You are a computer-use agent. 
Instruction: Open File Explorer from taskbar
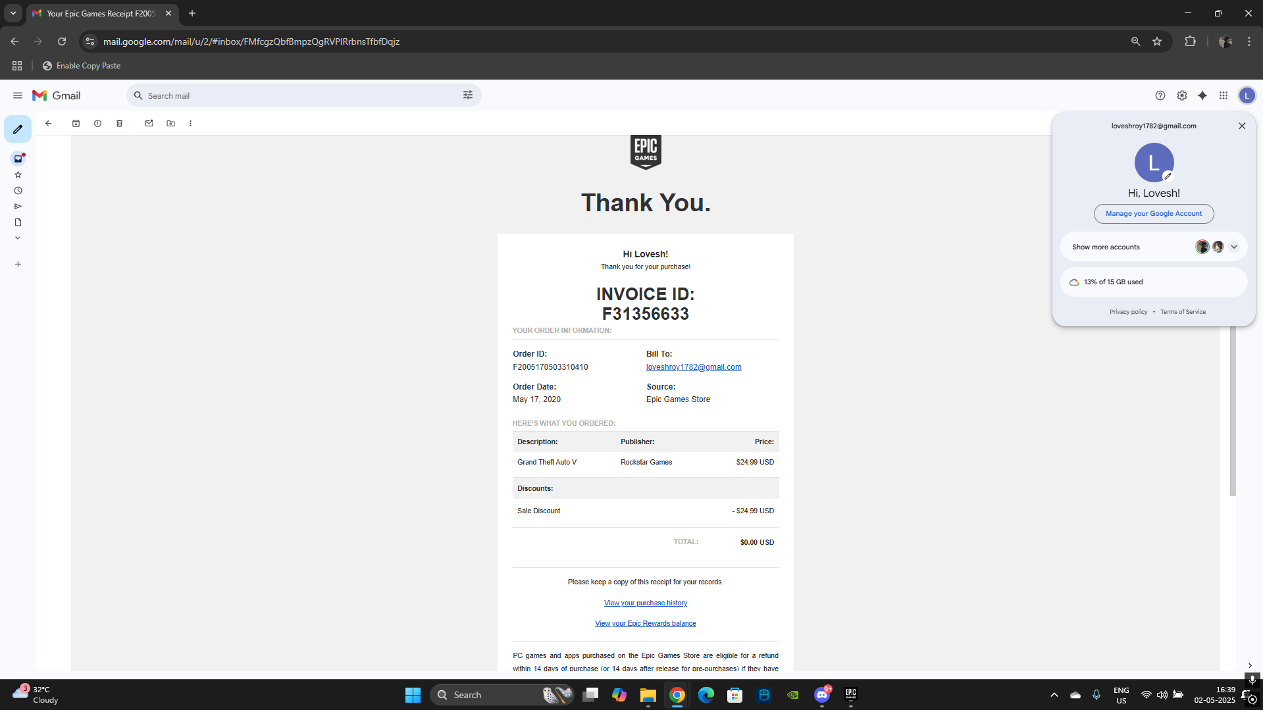pos(648,695)
